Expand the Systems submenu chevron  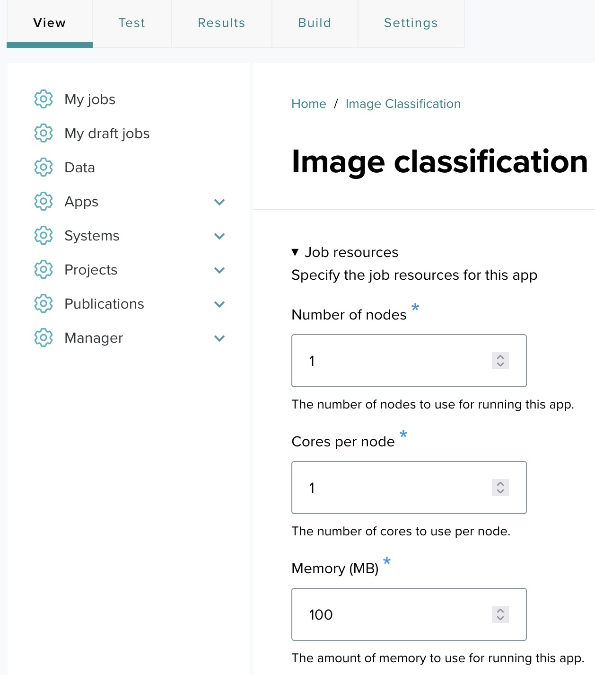[x=219, y=236]
